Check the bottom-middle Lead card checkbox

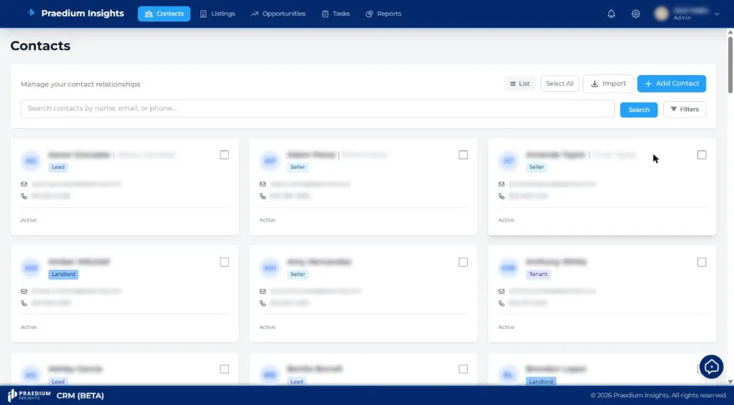pyautogui.click(x=463, y=369)
